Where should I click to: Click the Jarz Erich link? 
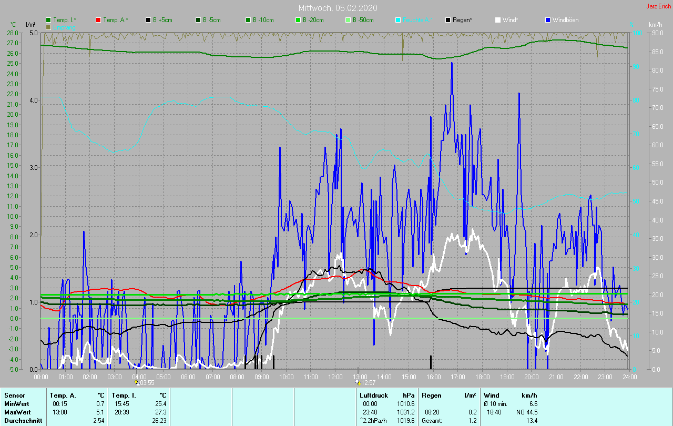pos(658,6)
